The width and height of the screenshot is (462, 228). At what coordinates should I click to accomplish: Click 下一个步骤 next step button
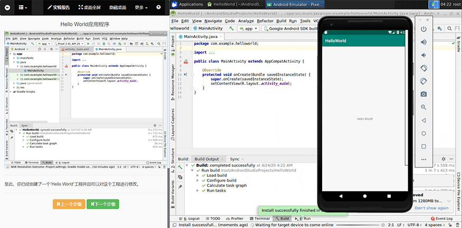tap(103, 204)
